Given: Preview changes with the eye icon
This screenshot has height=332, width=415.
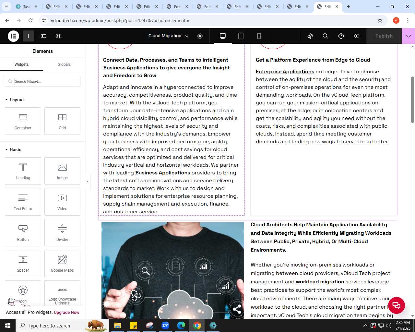Looking at the screenshot, I should (357, 36).
